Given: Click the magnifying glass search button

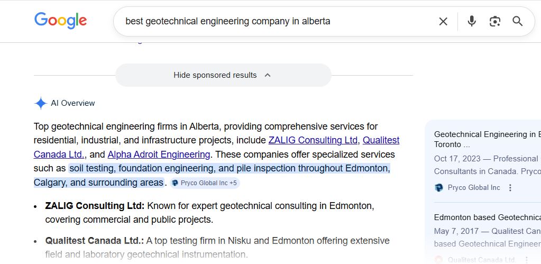Looking at the screenshot, I should pyautogui.click(x=518, y=21).
